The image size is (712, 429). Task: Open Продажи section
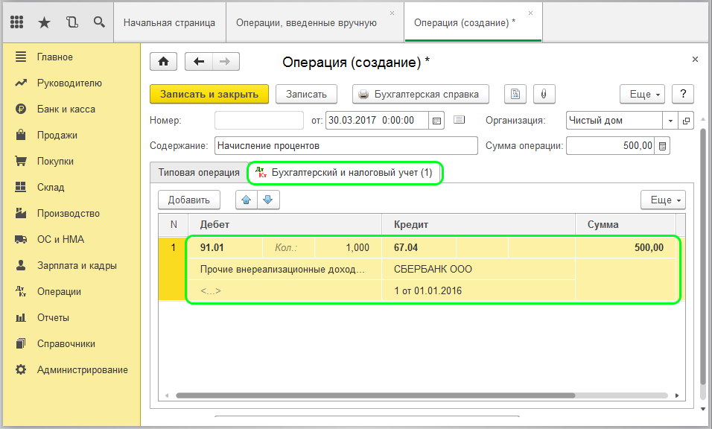pos(57,136)
